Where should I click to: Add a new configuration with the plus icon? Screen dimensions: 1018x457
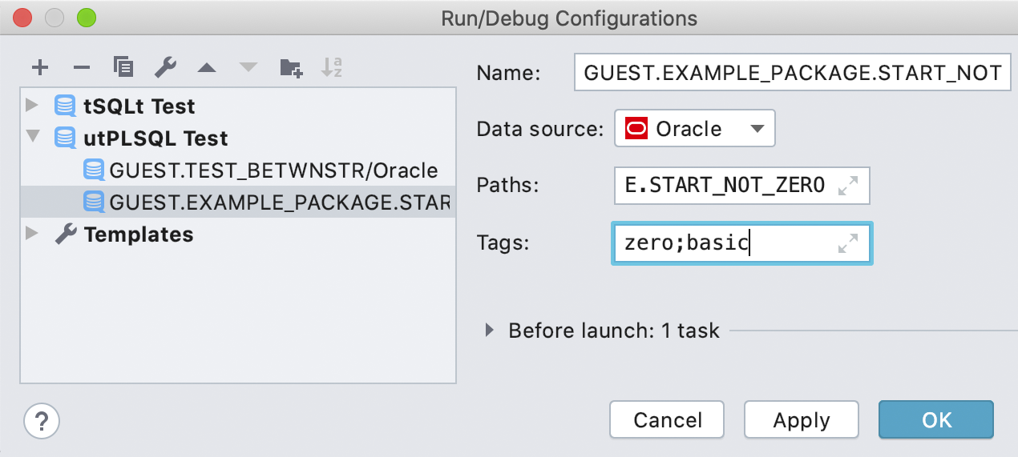click(40, 68)
